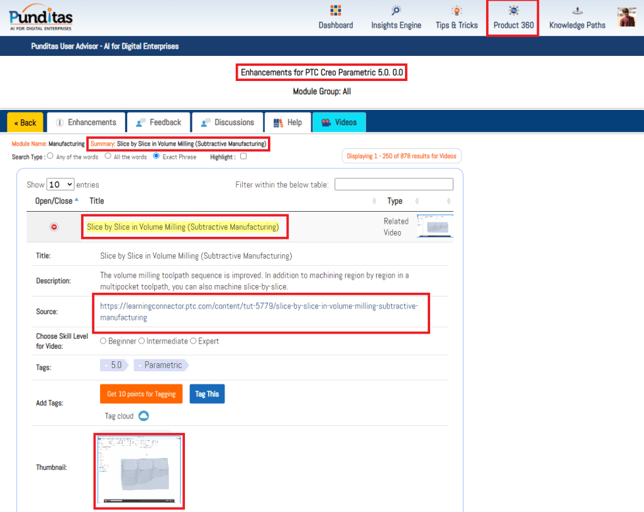The height and width of the screenshot is (512, 644).
Task: Choose the Beginner skill level
Action: [104, 341]
